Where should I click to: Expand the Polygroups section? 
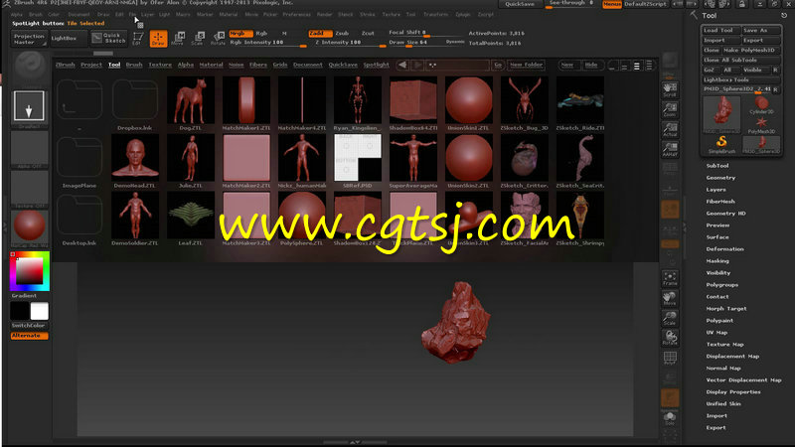[722, 285]
